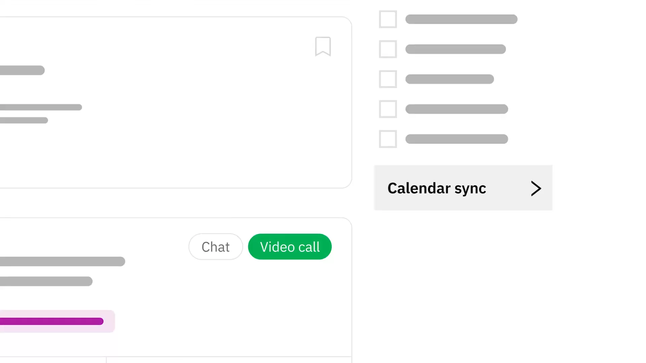Select the green Video call button
Screen dimensions: 646x363
290,247
